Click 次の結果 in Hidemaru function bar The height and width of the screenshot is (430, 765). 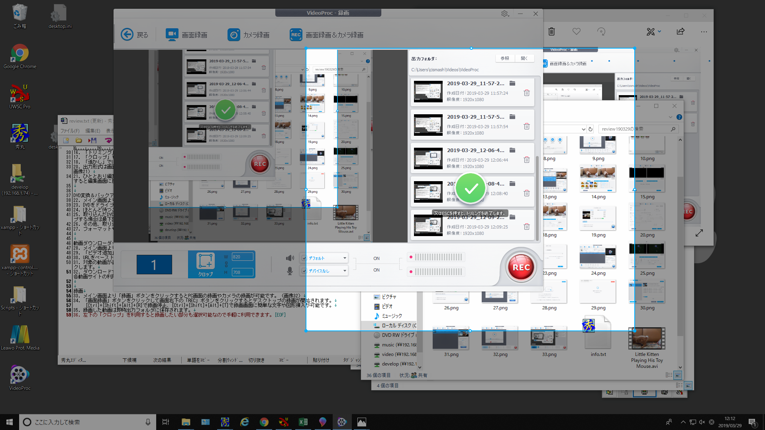[162, 360]
